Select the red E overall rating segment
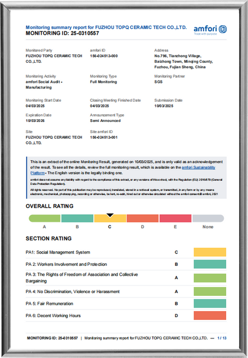This screenshot has width=248, height=358. click(x=175, y=218)
